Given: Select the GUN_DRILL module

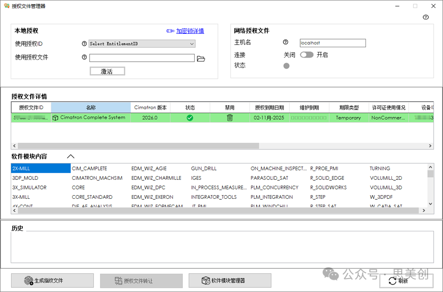Looking at the screenshot, I should tap(204, 168).
